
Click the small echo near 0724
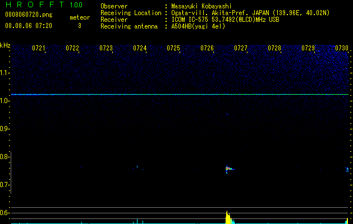[x=137, y=167]
